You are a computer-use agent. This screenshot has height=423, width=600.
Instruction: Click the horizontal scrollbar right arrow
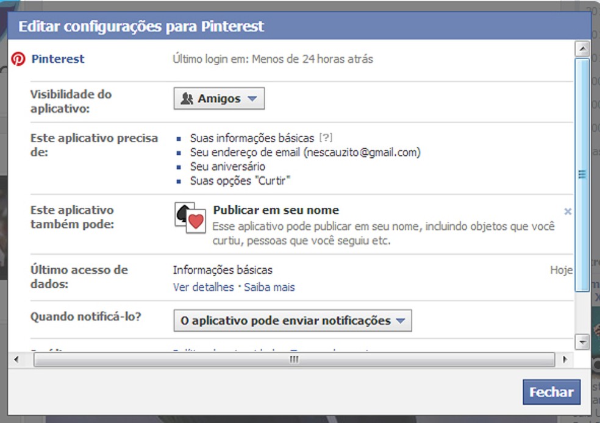(x=565, y=360)
